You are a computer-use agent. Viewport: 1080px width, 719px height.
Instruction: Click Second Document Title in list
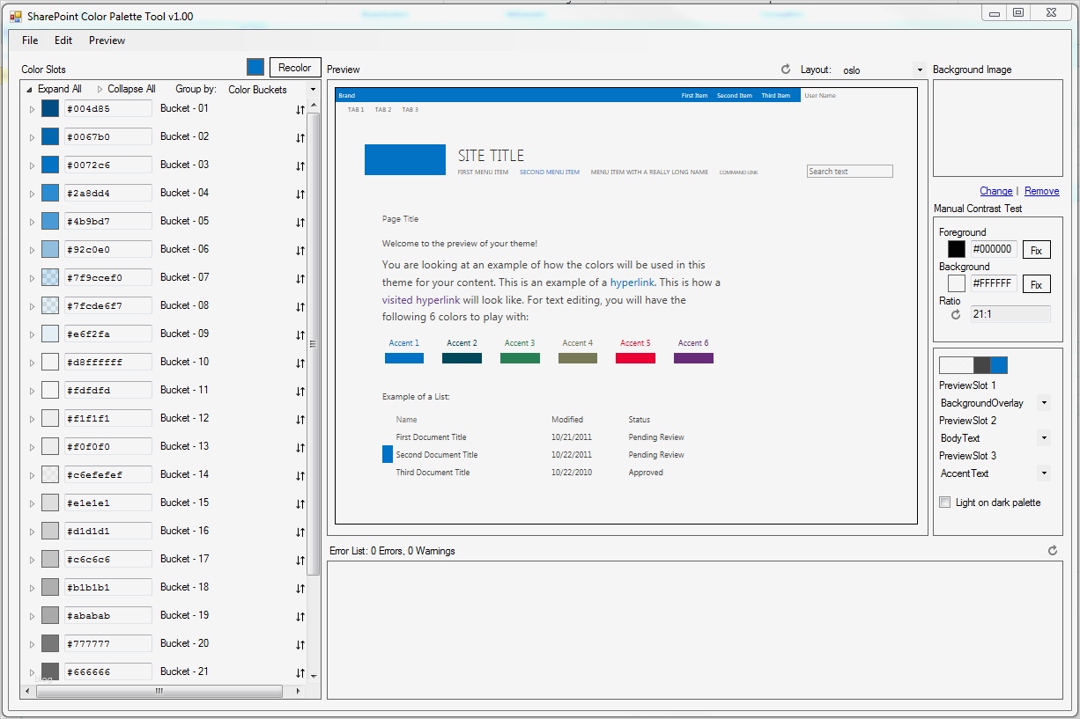(437, 455)
